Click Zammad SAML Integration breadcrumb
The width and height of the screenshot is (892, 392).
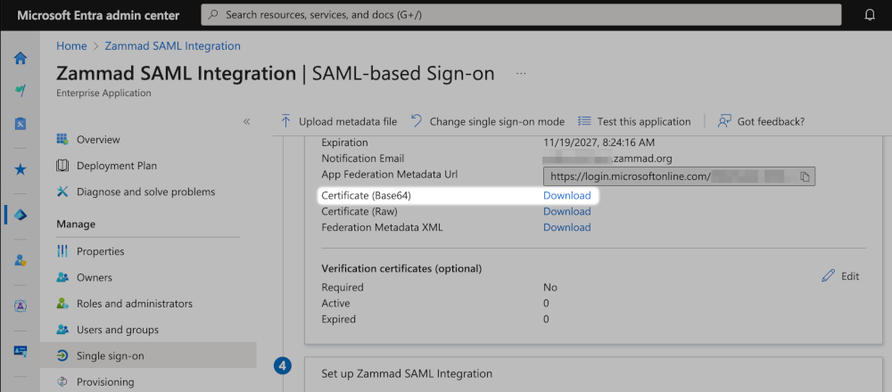172,46
